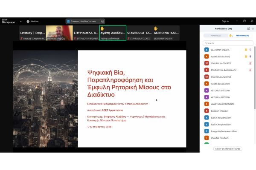Toggle microphone for ΔΕΣΠΟΙΝΑ ΚΑΣΑΠΑ
The height and width of the screenshot is (170, 256).
(x=250, y=50)
